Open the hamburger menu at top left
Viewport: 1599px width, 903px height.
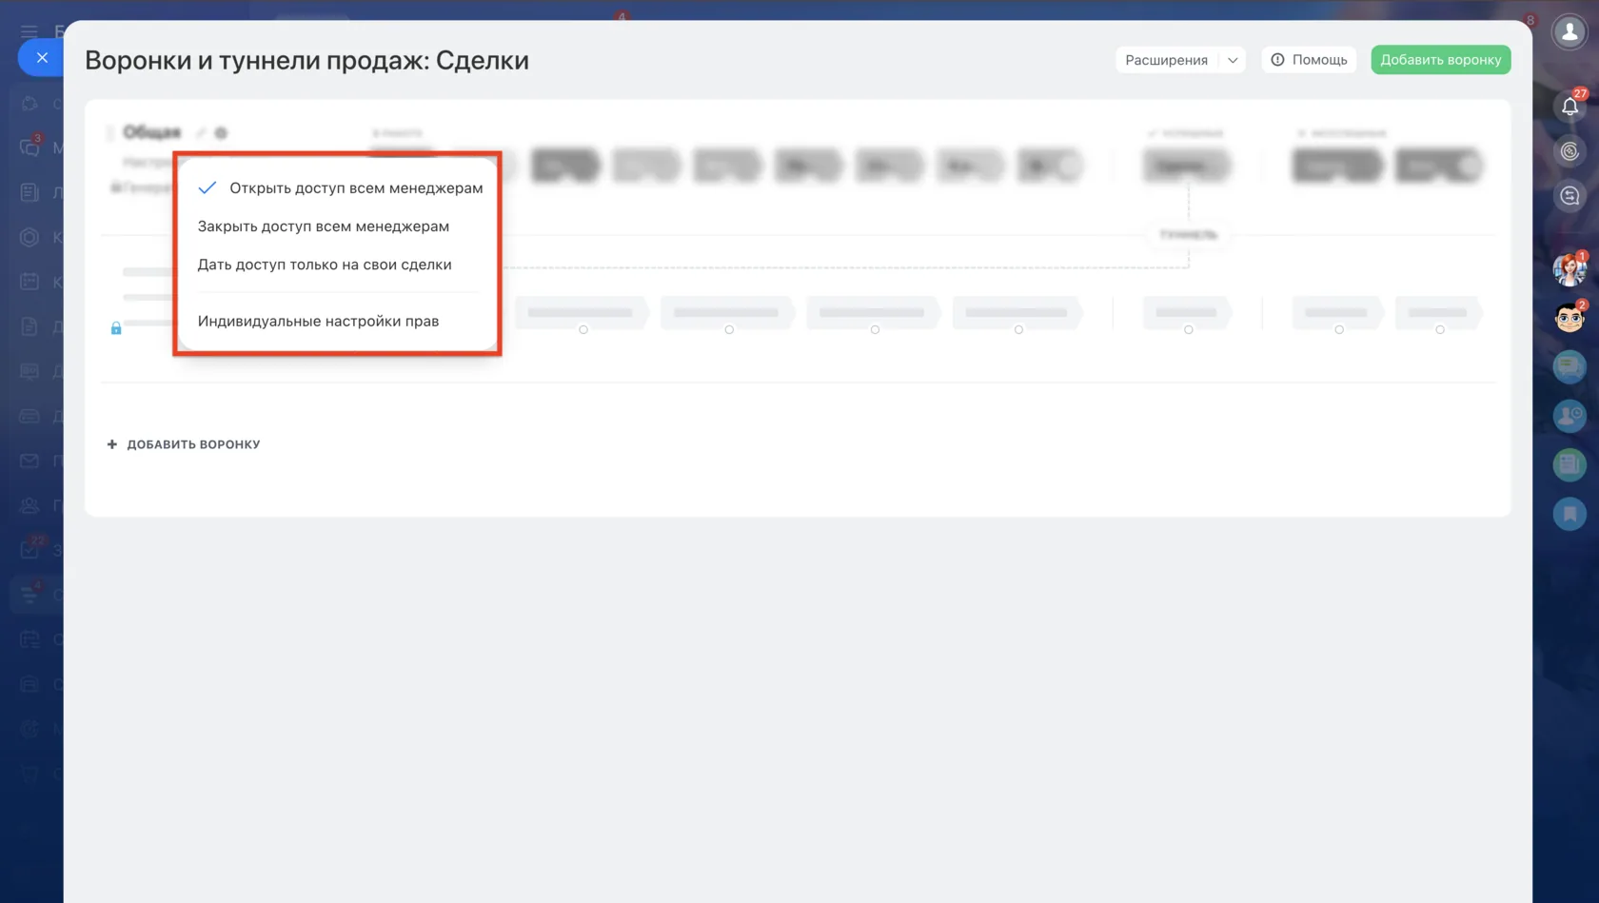pos(30,31)
